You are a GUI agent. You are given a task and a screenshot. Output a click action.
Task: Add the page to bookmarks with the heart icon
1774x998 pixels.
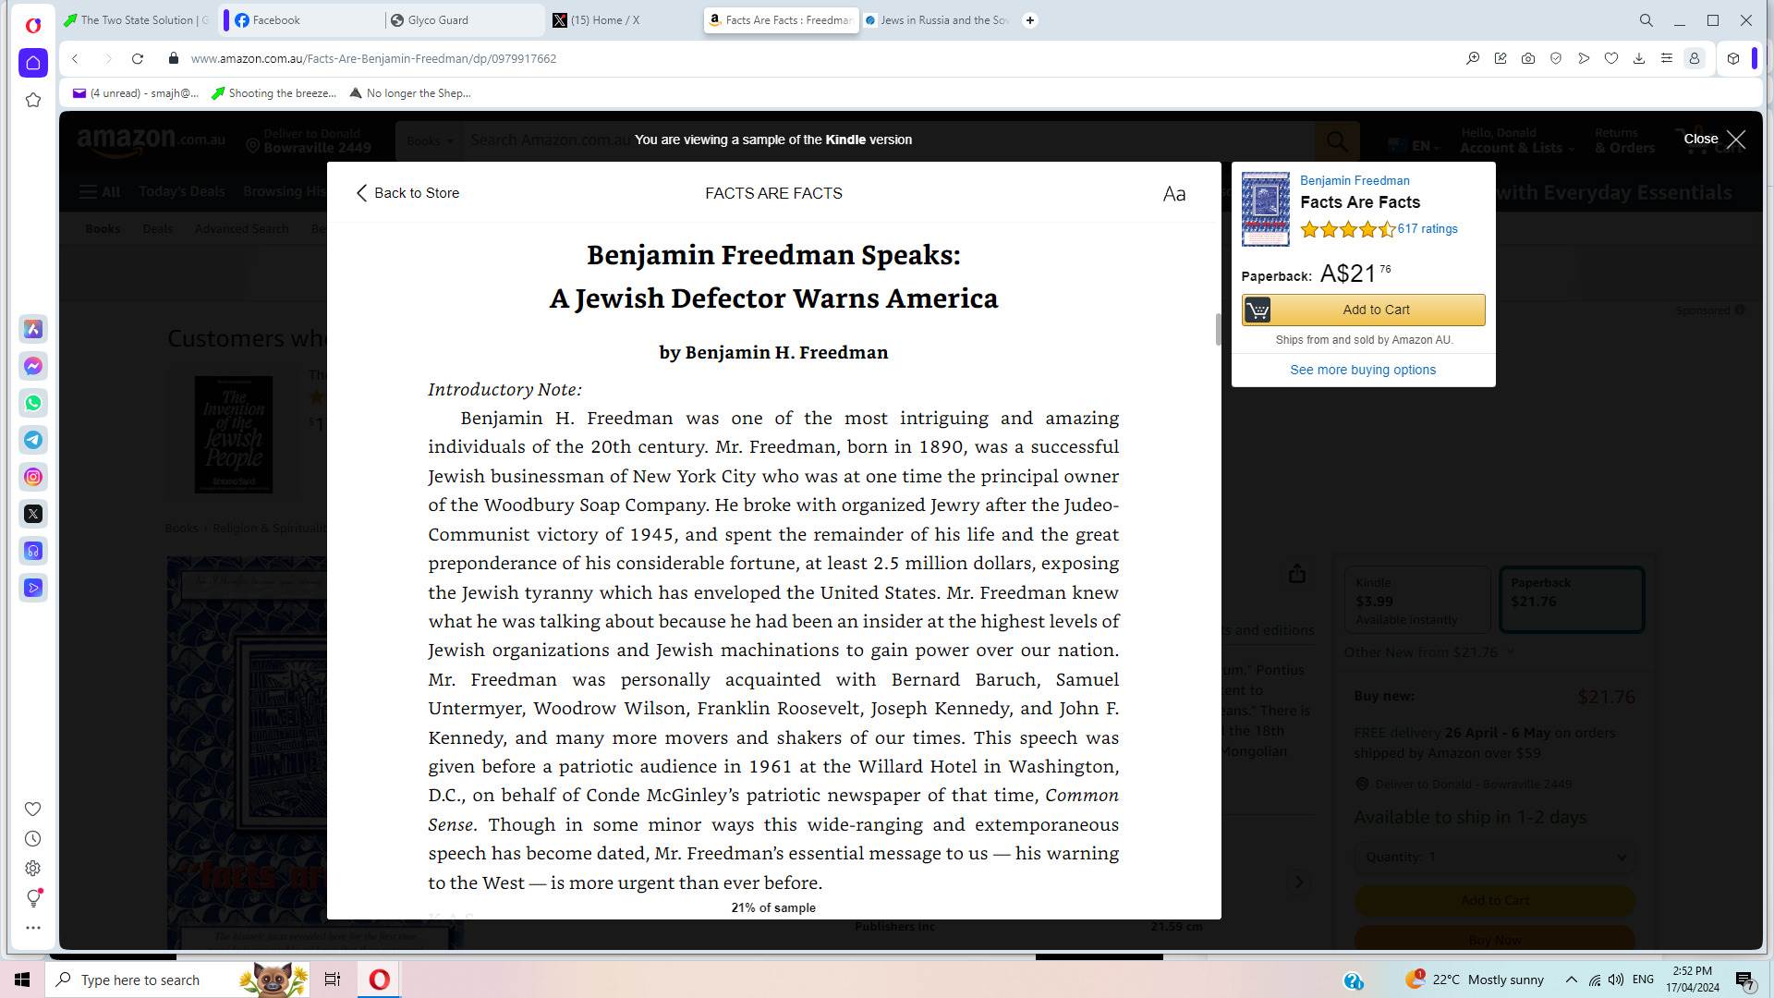(x=1611, y=58)
